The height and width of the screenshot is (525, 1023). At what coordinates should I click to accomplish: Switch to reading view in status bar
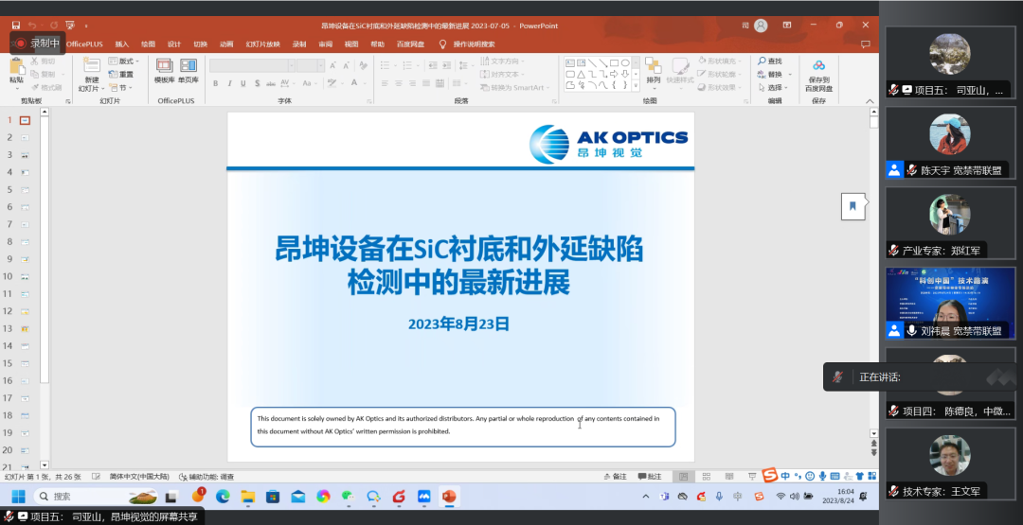[729, 477]
